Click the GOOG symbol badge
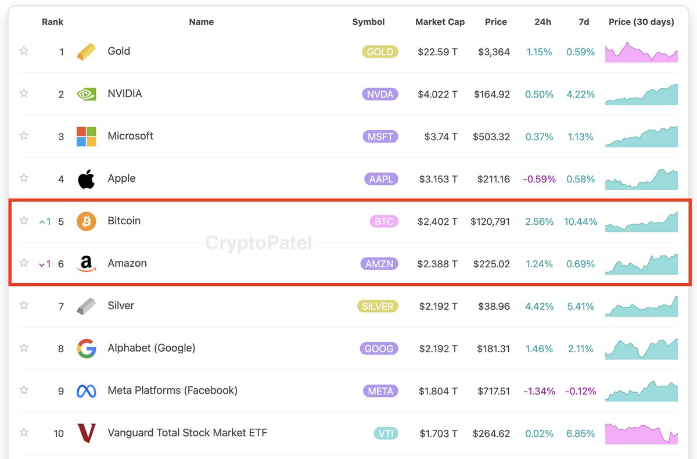 click(x=379, y=349)
